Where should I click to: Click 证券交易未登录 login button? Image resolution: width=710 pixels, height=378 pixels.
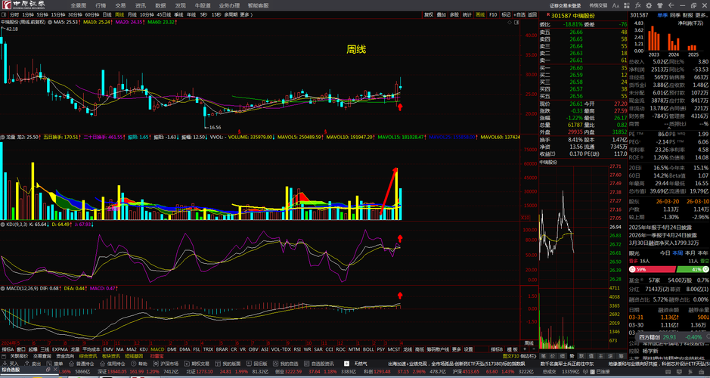(x=565, y=5)
